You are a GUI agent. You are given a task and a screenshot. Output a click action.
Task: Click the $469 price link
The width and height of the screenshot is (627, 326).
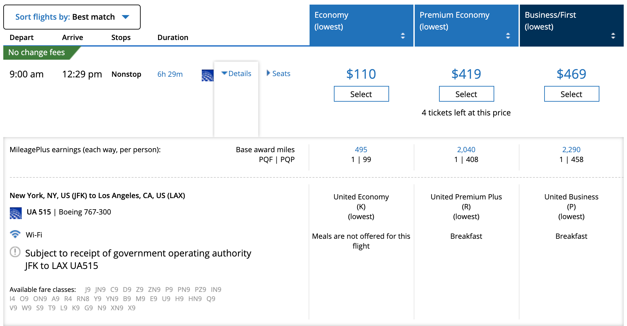point(571,74)
